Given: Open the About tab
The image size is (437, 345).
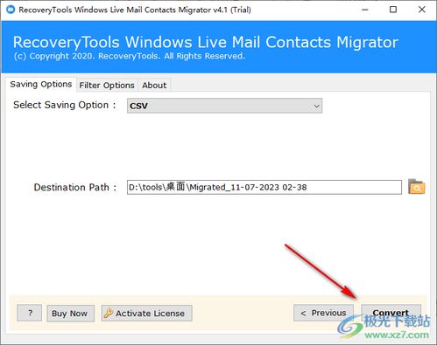Looking at the screenshot, I should click(x=154, y=86).
